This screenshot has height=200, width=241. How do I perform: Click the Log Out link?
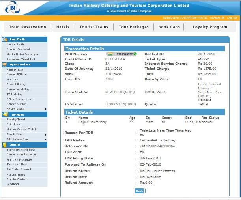[232, 18]
